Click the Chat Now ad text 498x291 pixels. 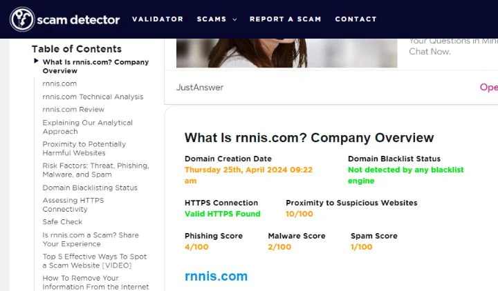pos(430,52)
